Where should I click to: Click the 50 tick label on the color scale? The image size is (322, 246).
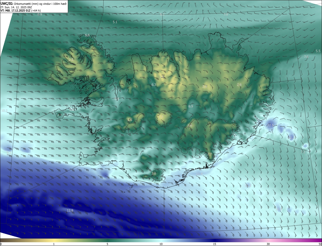tap(320, 244)
